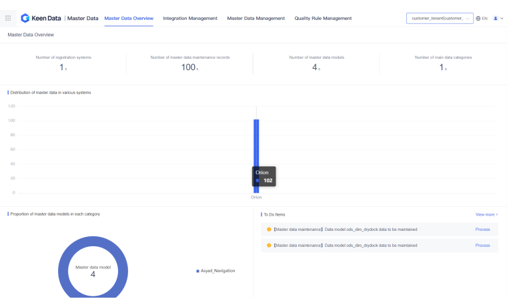Image resolution: width=507 pixels, height=307 pixels.
Task: Switch to Master Data Overview tab
Action: pyautogui.click(x=129, y=18)
